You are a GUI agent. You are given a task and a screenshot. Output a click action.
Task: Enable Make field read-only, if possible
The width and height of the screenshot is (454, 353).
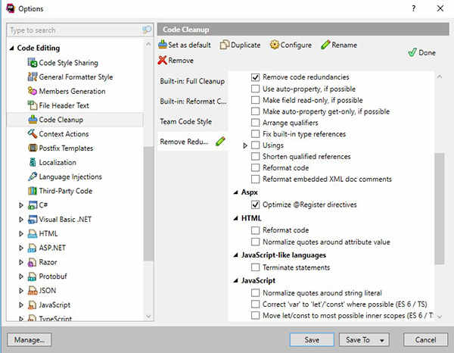[x=255, y=100]
